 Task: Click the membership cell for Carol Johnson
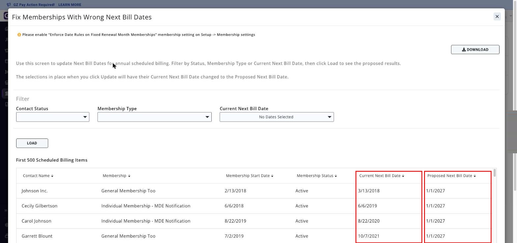tap(146, 221)
